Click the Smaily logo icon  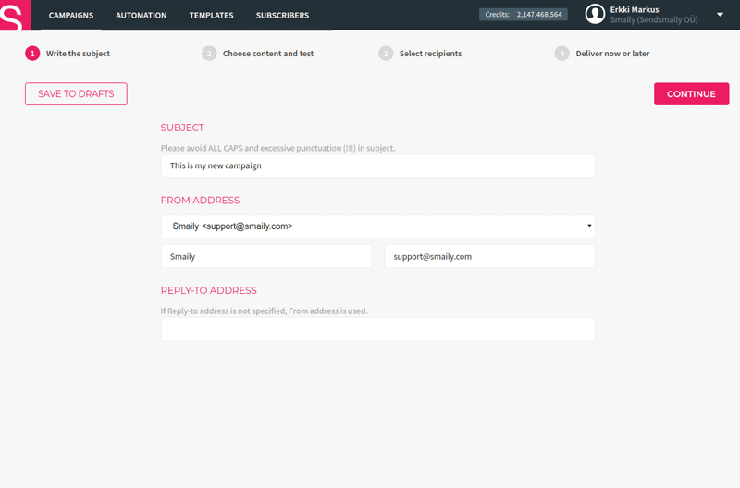tap(15, 16)
